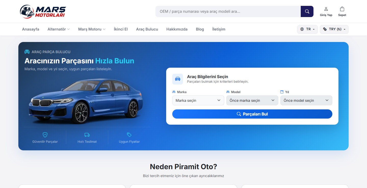Click the car icon next to Araç Parça Bulucu
This screenshot has height=188, width=367.
27,52
